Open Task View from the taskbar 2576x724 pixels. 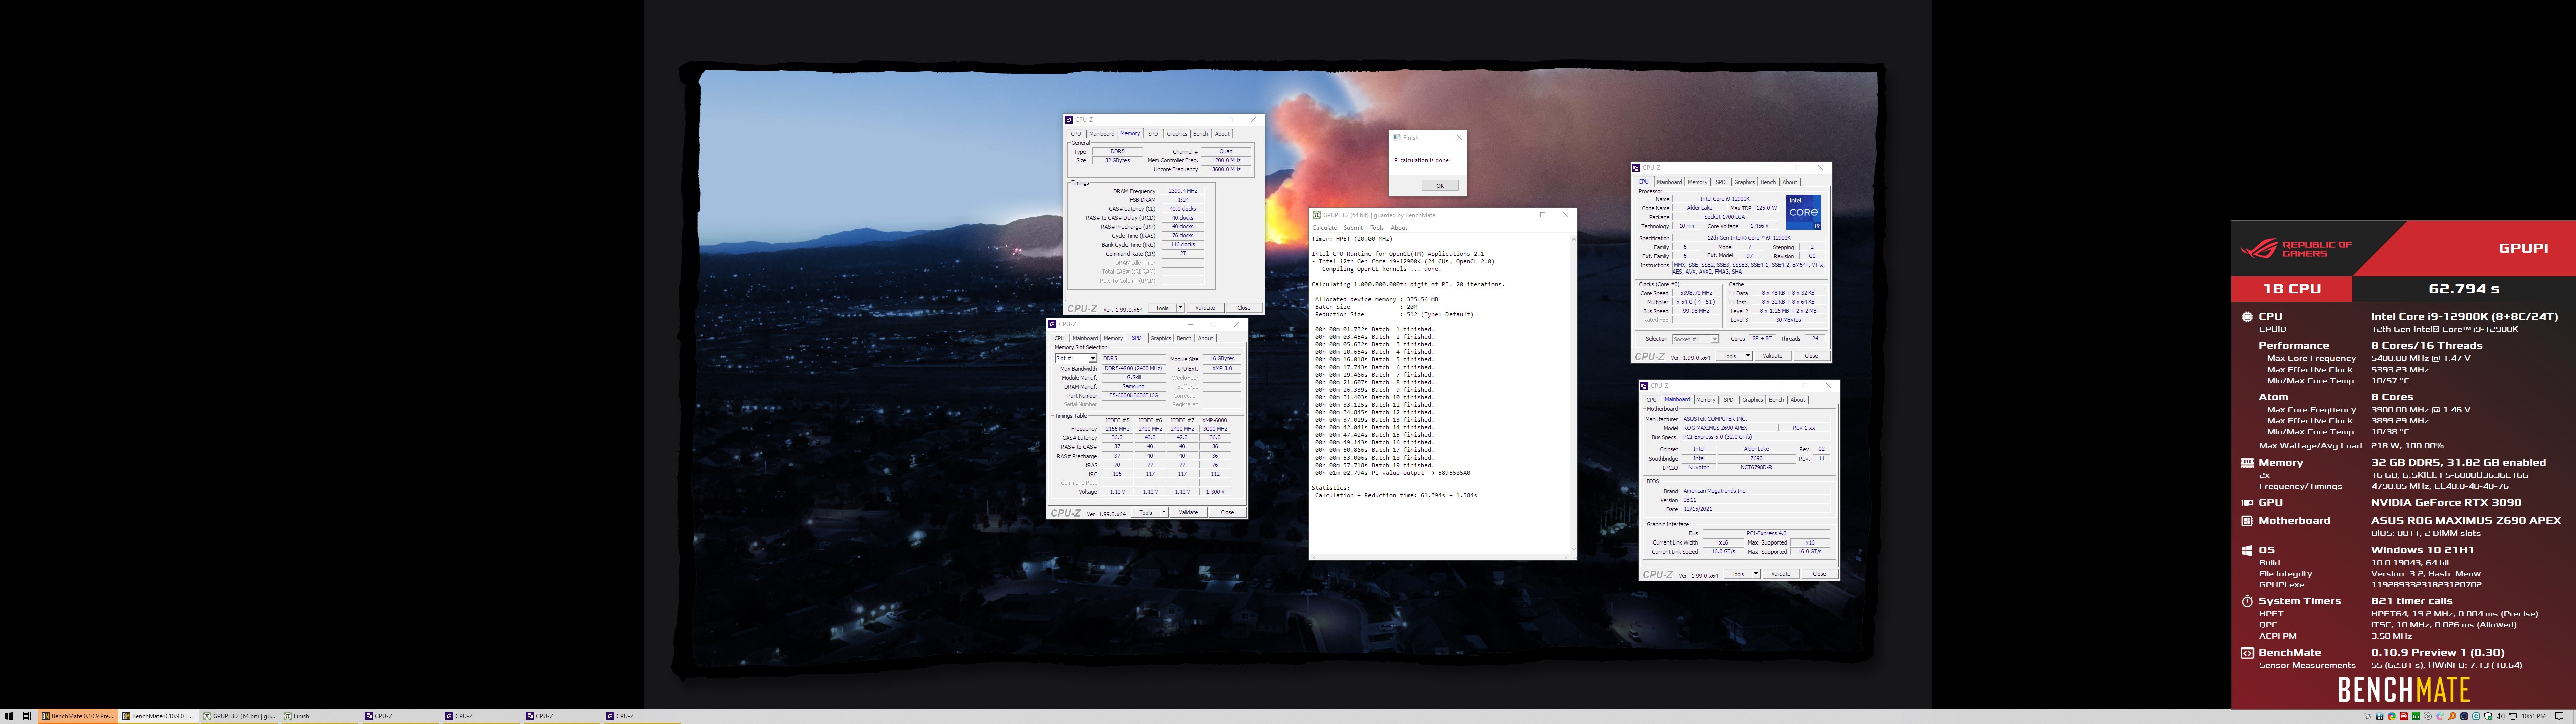(27, 716)
